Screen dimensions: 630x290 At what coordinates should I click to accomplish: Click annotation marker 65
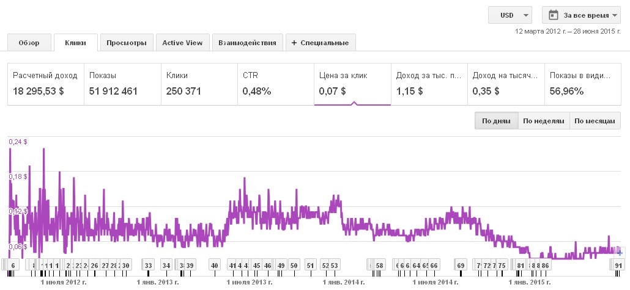click(426, 265)
